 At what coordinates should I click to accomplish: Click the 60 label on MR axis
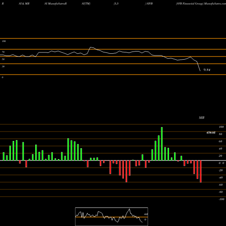click(x=221, y=141)
